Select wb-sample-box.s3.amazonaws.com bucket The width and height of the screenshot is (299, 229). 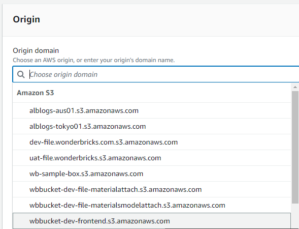point(152,174)
